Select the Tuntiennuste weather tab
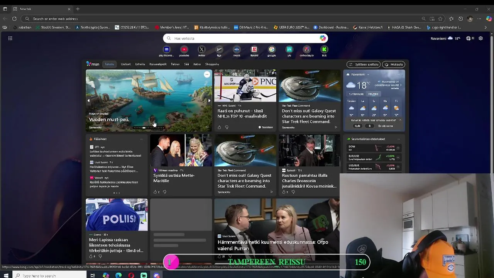494x278 pixels. [356, 94]
